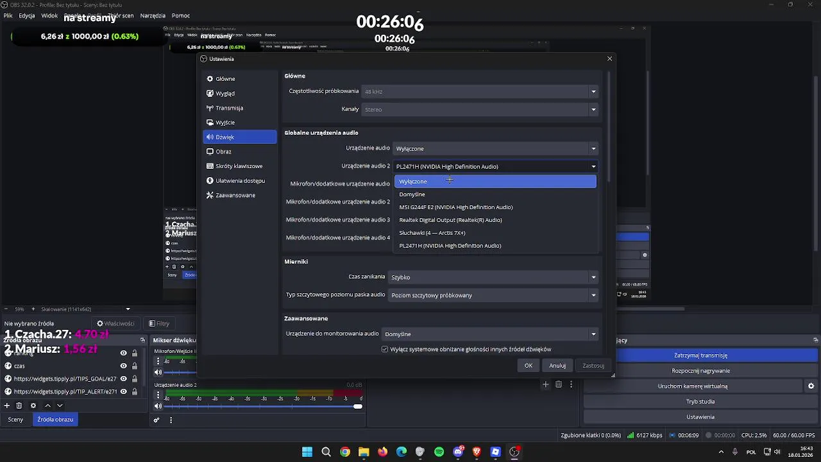
Task: Choose Słuchawki Arctis 7X+ device
Action: (x=495, y=233)
